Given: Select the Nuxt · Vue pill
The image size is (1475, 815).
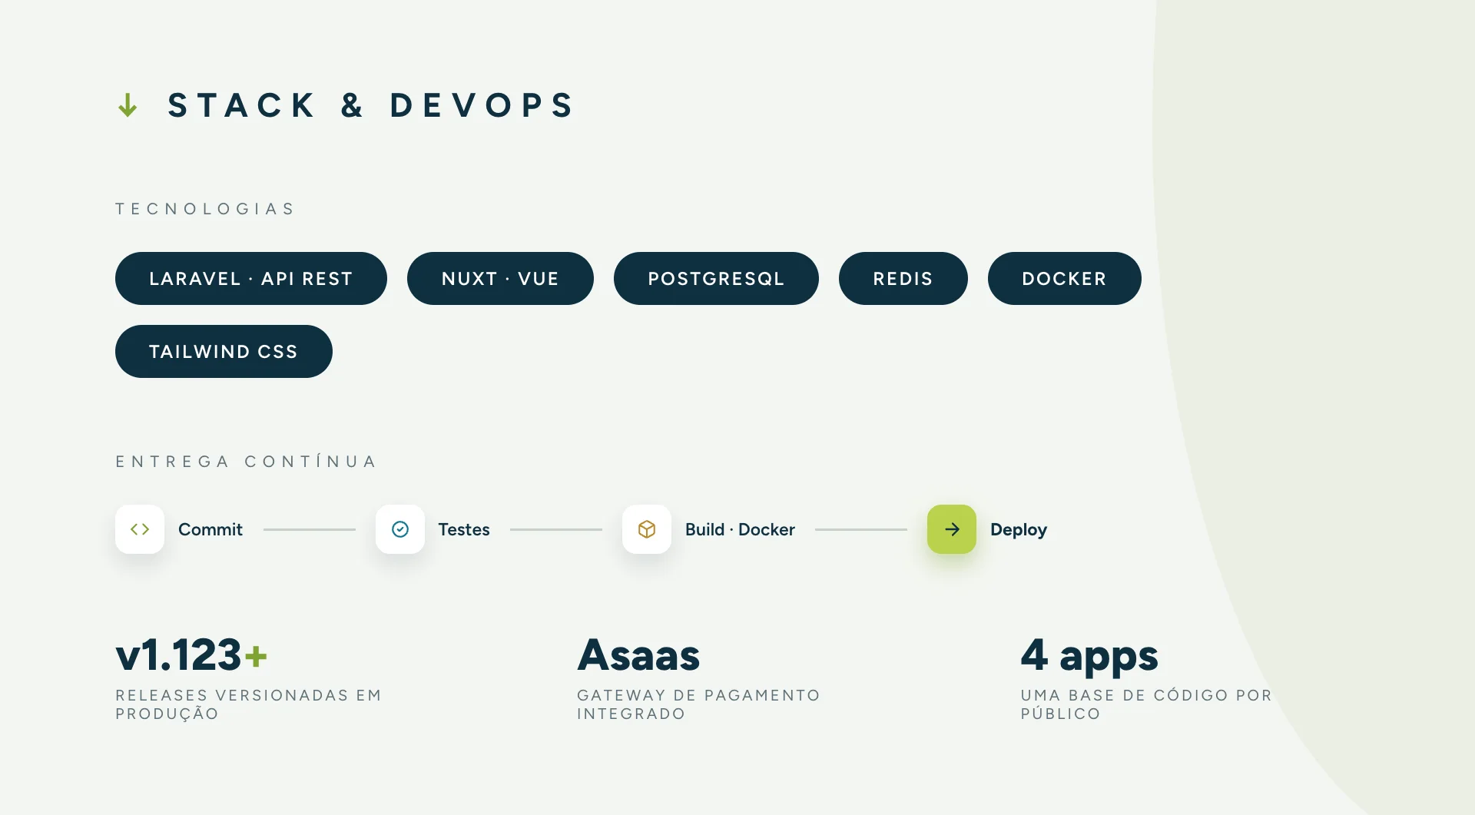Looking at the screenshot, I should point(500,278).
